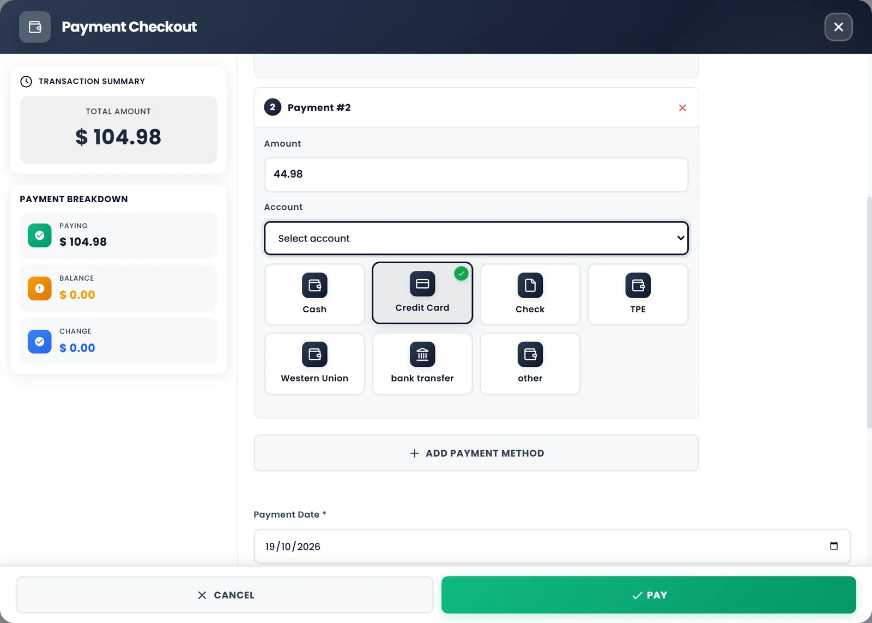Click the vertical scrollbar on right

point(869,312)
